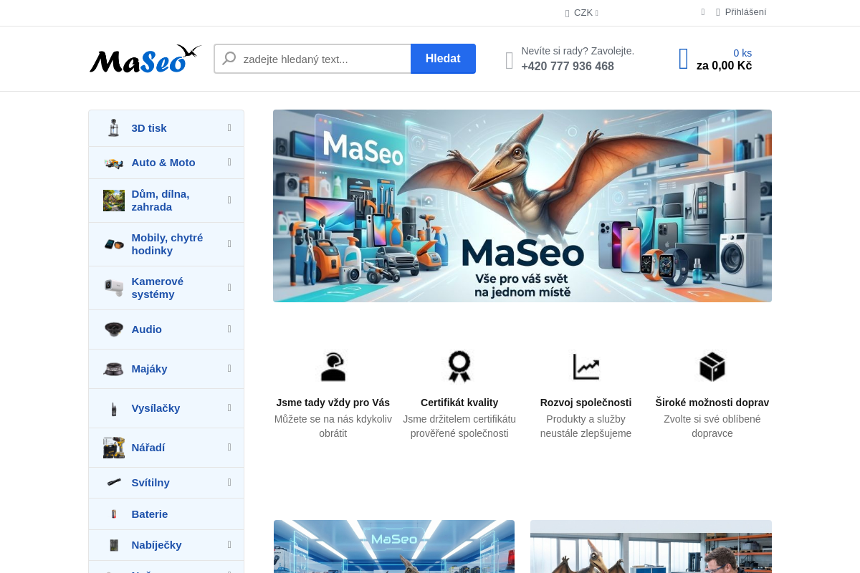Open the Kamerové systémy category
Image resolution: width=860 pixels, height=573 pixels.
pyautogui.click(x=166, y=288)
